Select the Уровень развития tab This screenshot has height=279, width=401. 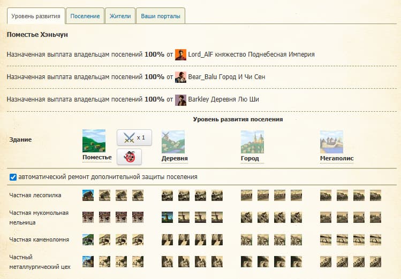(x=36, y=16)
